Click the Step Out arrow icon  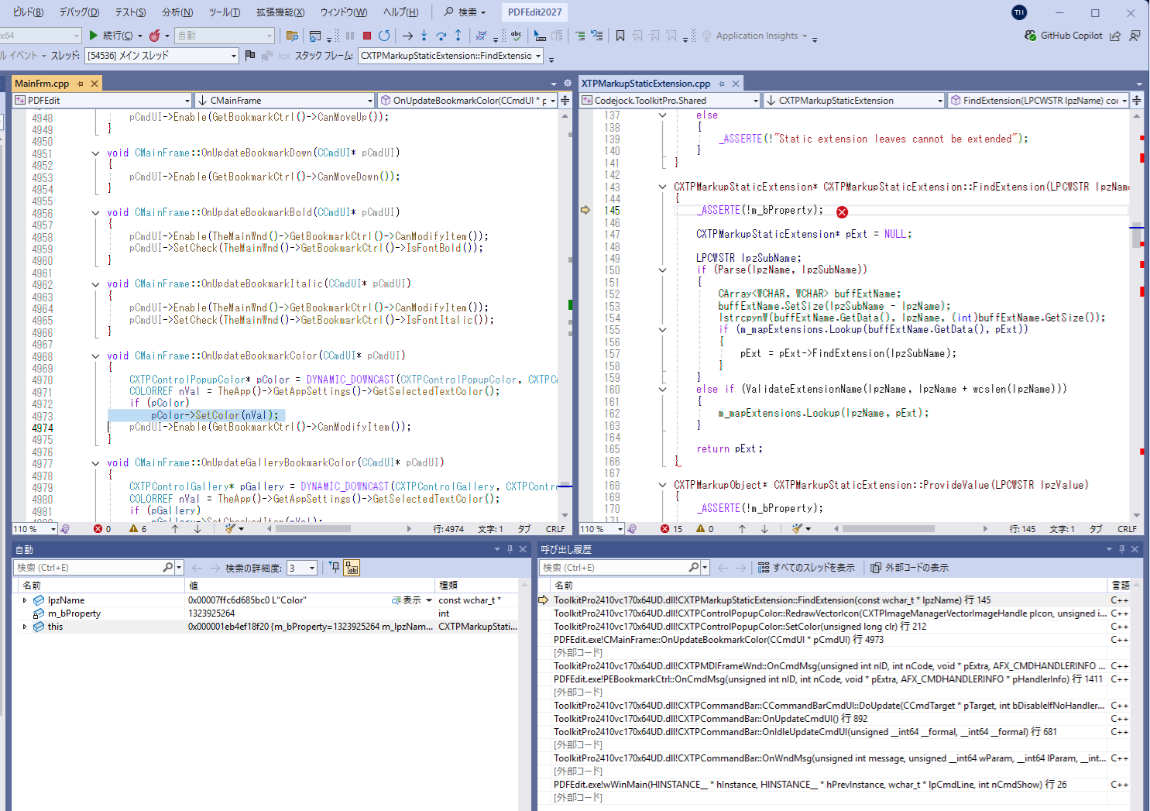[x=458, y=36]
